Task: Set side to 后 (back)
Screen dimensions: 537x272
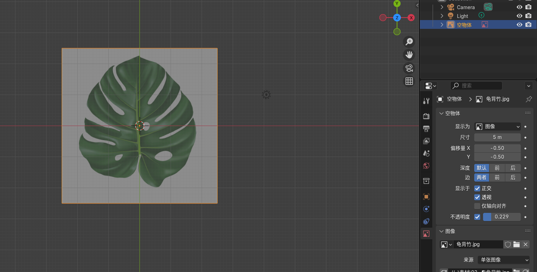Action: [513, 178]
